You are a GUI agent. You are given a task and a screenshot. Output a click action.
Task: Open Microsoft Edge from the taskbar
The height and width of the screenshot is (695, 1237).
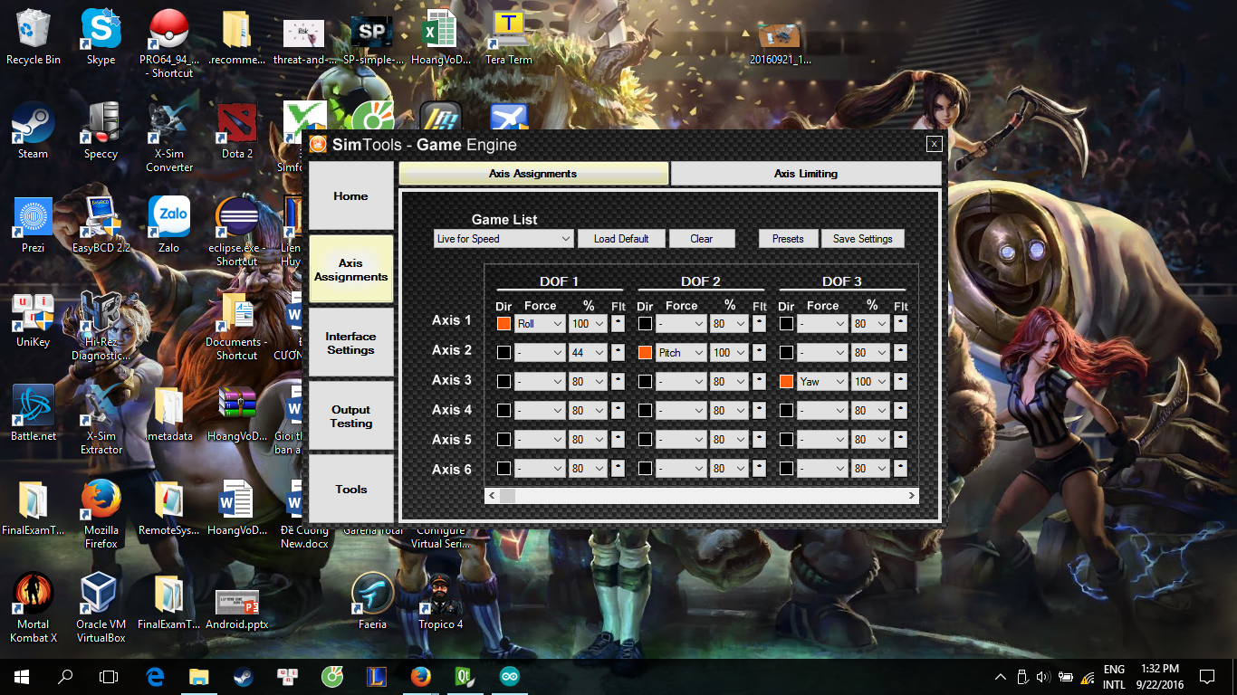156,676
